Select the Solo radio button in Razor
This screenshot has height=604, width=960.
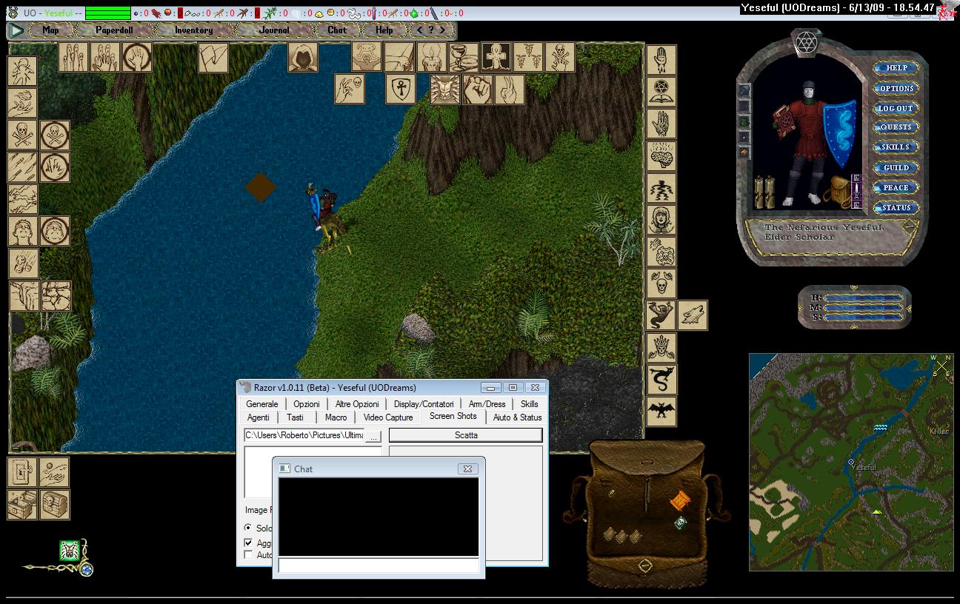tap(248, 528)
